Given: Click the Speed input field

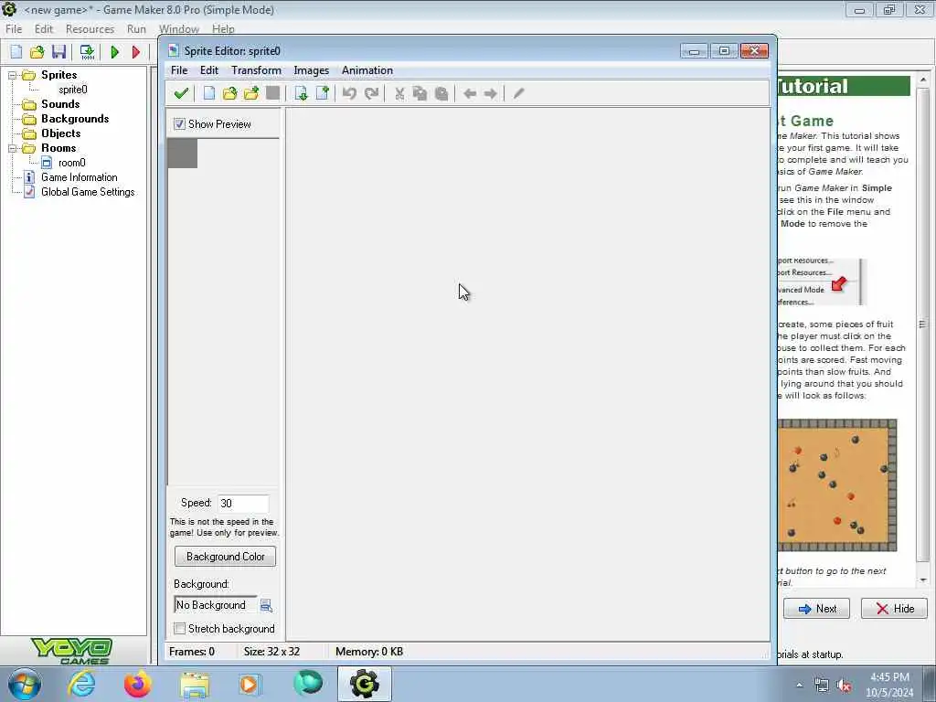Looking at the screenshot, I should pyautogui.click(x=243, y=504).
